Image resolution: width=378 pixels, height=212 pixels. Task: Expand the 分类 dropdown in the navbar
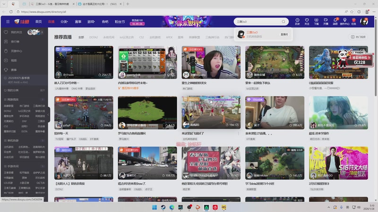[x=64, y=22]
